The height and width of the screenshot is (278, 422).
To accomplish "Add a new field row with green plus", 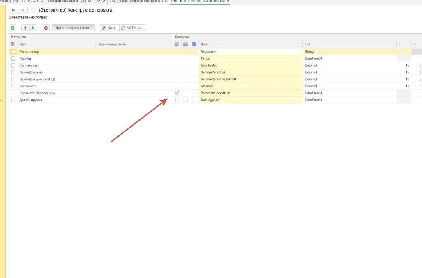I will pyautogui.click(x=13, y=28).
